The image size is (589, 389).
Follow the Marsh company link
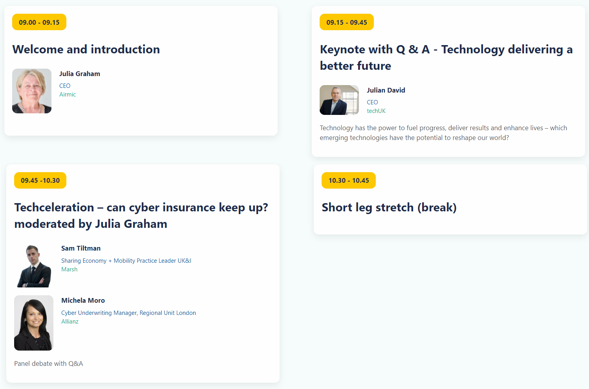tap(70, 269)
